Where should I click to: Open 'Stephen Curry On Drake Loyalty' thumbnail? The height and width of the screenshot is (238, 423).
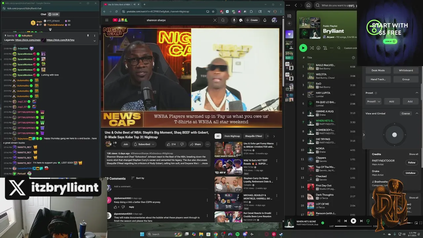coord(228,184)
